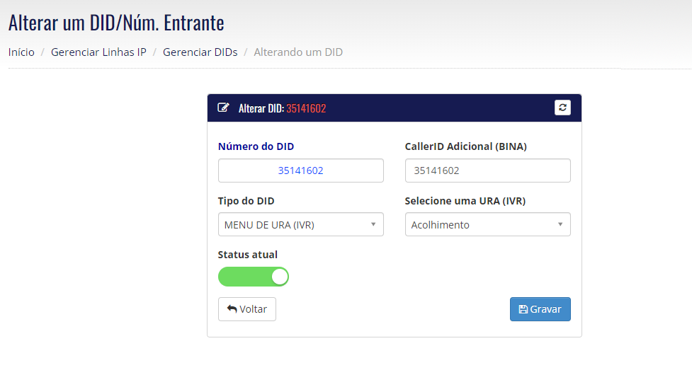Click the Número do DID field
Screen dimensions: 692x370
click(x=300, y=170)
